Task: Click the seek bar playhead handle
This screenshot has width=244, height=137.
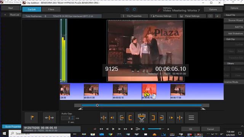Action: pyautogui.click(x=97, y=105)
